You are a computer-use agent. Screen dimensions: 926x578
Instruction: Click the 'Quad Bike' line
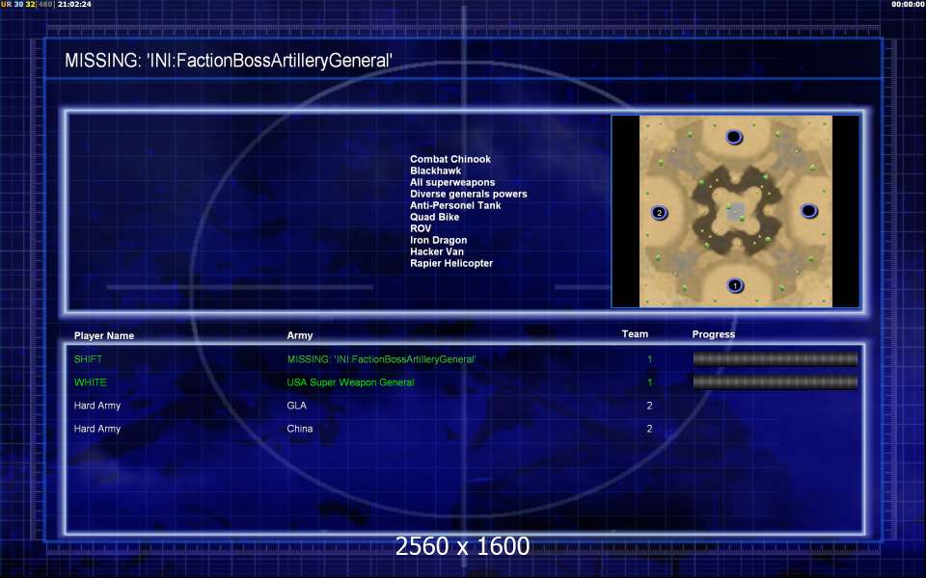pyautogui.click(x=435, y=217)
